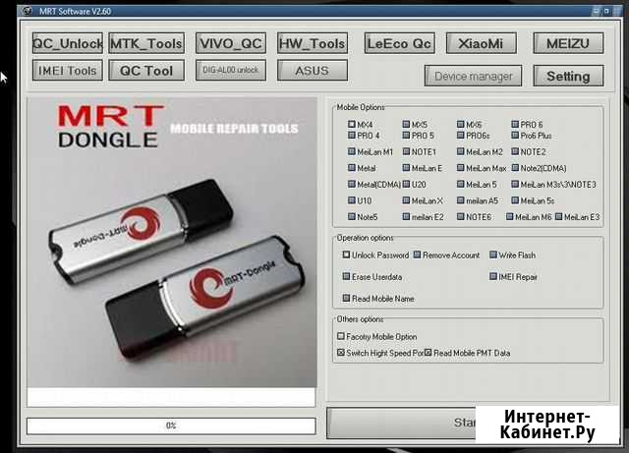Switch to MTK_Tools section

[x=146, y=43]
